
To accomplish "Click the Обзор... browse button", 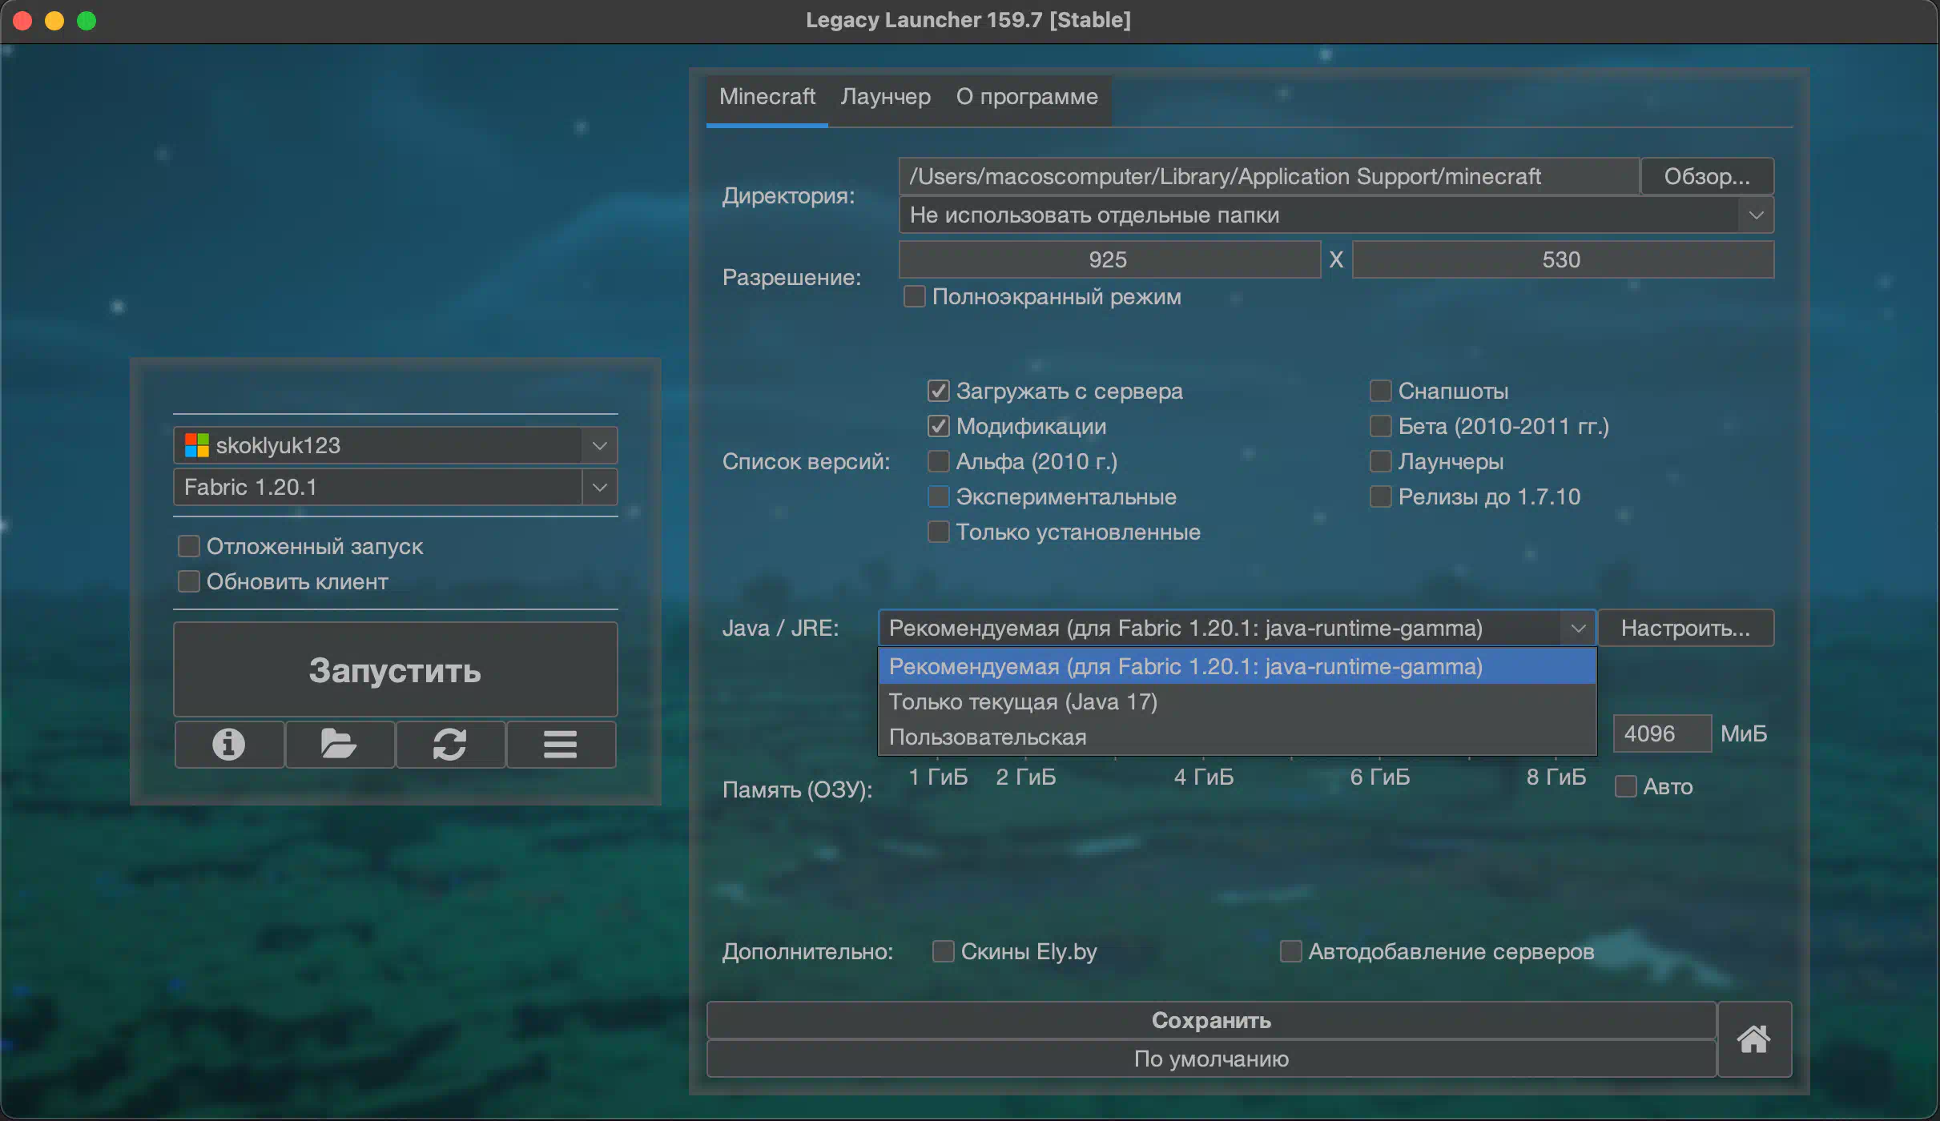I will pyautogui.click(x=1707, y=176).
